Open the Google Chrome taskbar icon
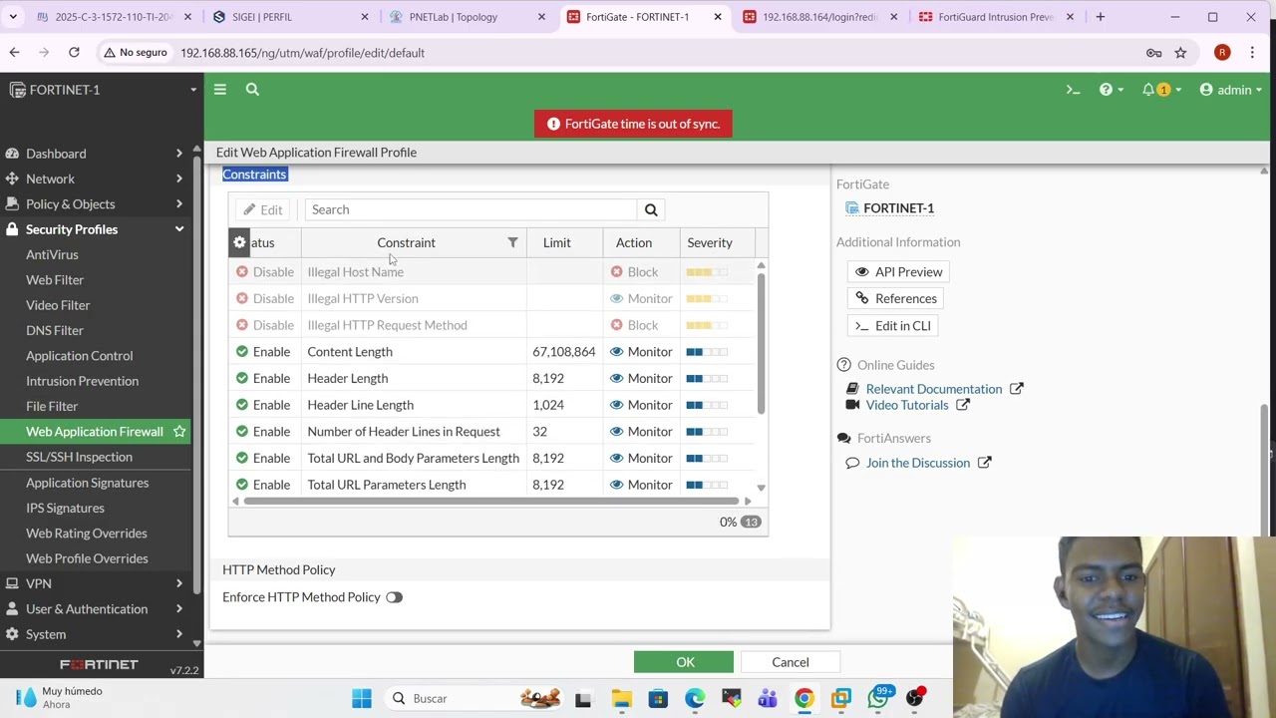Viewport: 1276px width, 718px height. pos(804,698)
